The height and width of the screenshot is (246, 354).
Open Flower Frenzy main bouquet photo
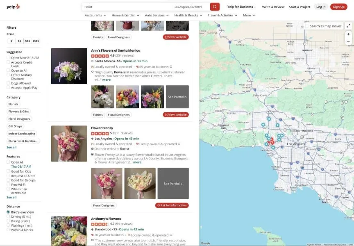[69, 143]
